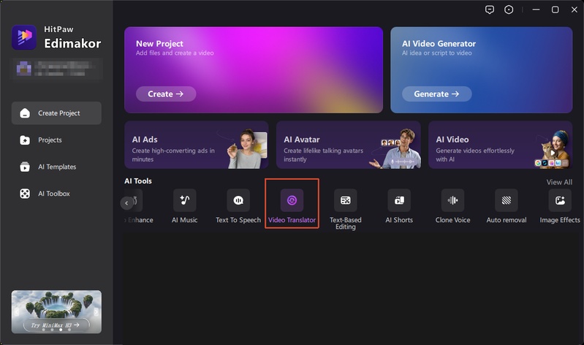Launch the Video Translator tool
The width and height of the screenshot is (584, 345).
coord(292,206)
